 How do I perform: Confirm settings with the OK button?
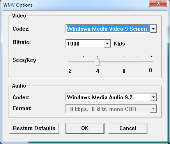(85, 128)
